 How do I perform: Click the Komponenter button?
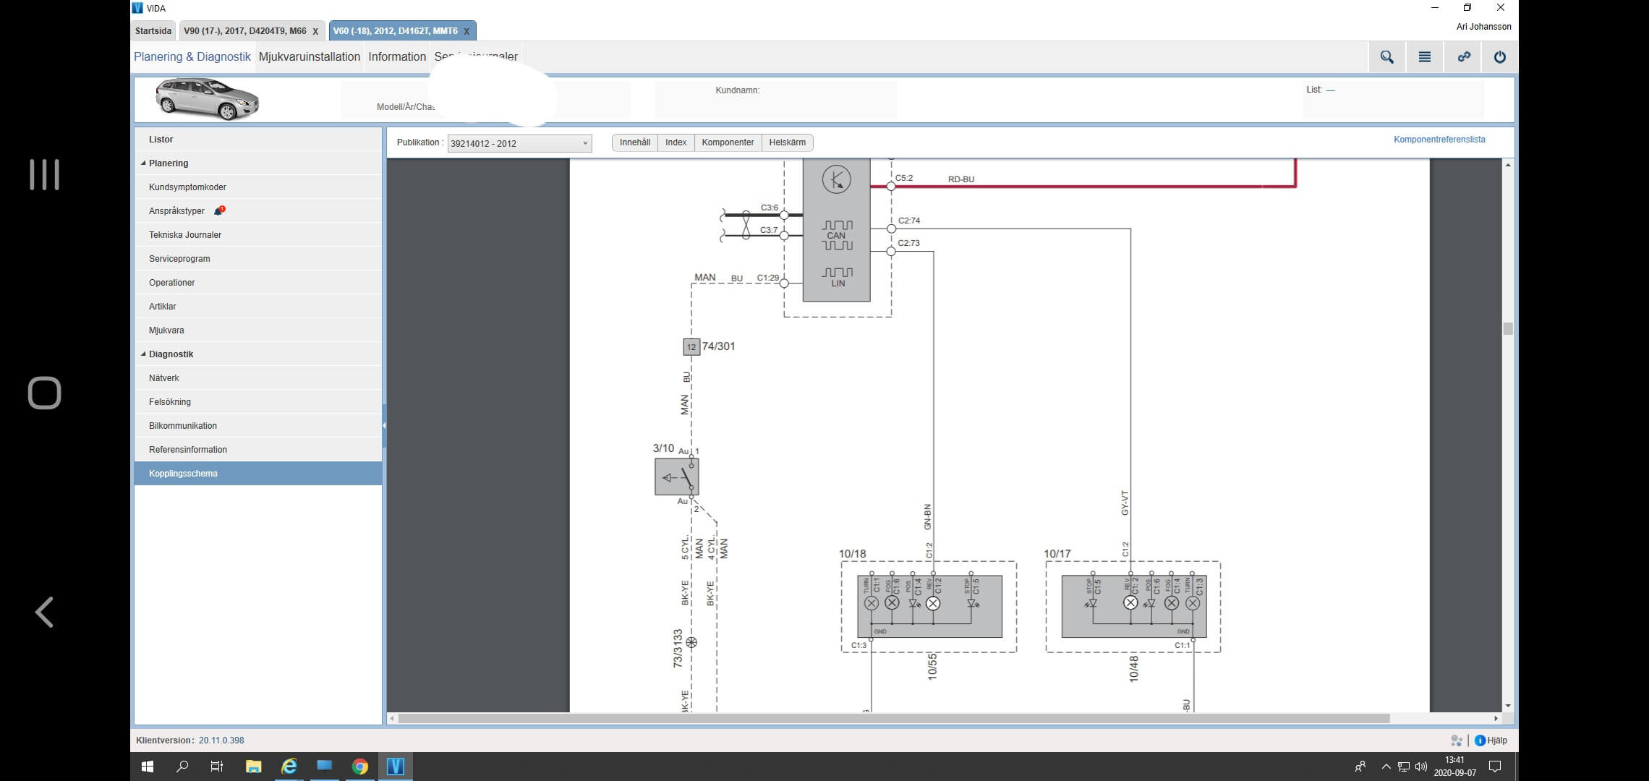[728, 142]
